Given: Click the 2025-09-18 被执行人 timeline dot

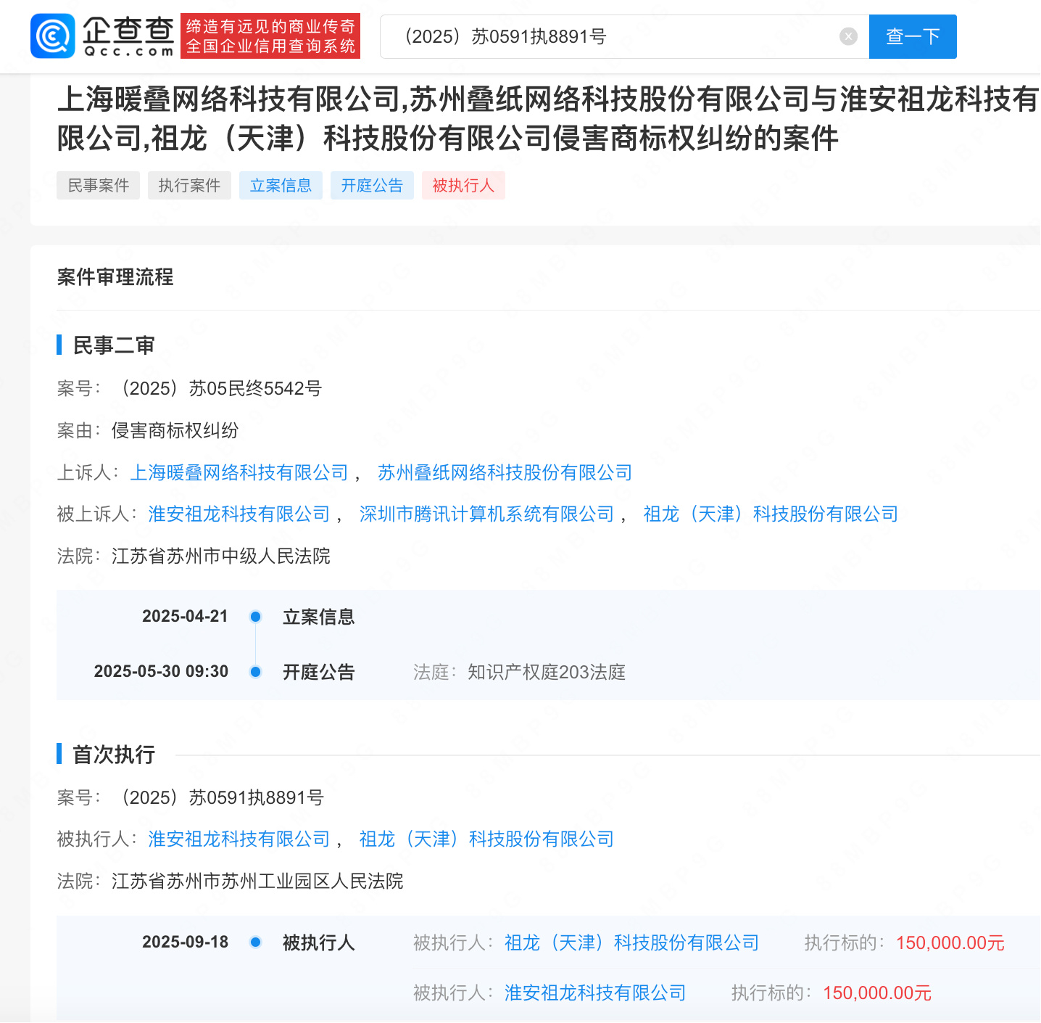Looking at the screenshot, I should pos(255,942).
